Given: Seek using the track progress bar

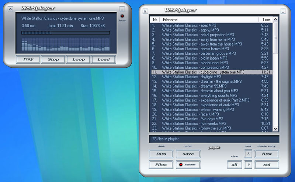Looking at the screenshot, I should pyautogui.click(x=65, y=33).
